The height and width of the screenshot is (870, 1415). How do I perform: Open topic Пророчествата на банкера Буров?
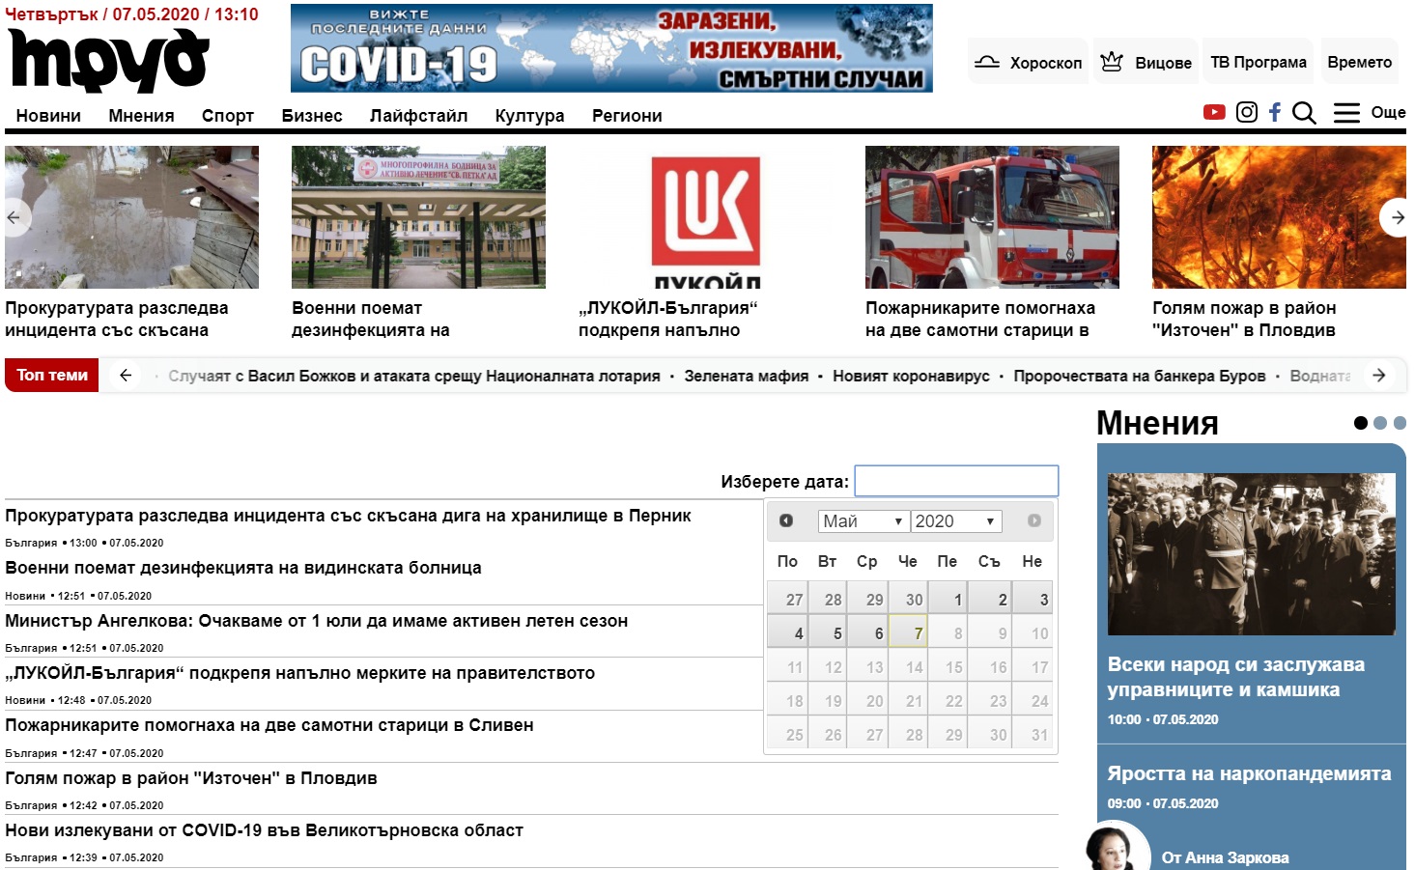(x=1139, y=376)
